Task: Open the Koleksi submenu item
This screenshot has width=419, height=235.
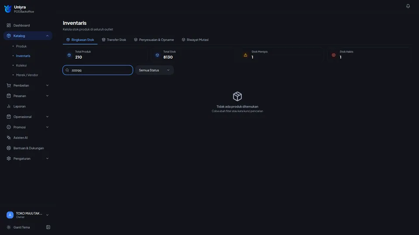Action: click(x=21, y=65)
